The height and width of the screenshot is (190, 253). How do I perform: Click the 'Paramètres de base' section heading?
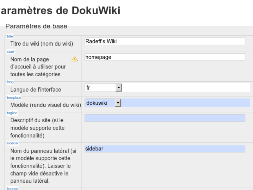36,26
